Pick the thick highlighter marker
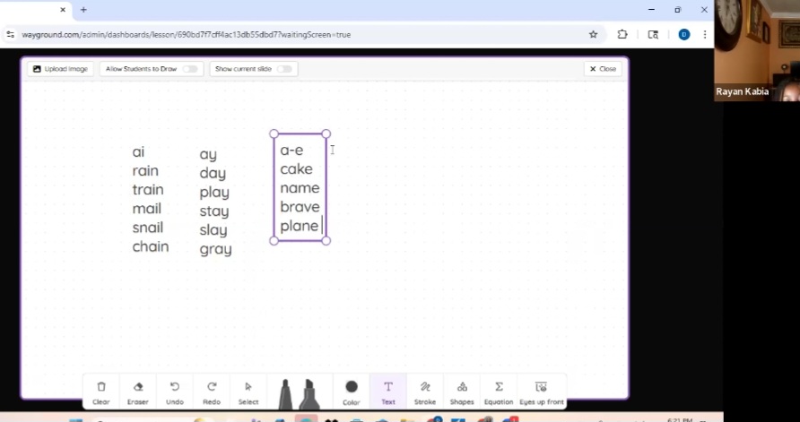800x422 pixels. coord(309,394)
